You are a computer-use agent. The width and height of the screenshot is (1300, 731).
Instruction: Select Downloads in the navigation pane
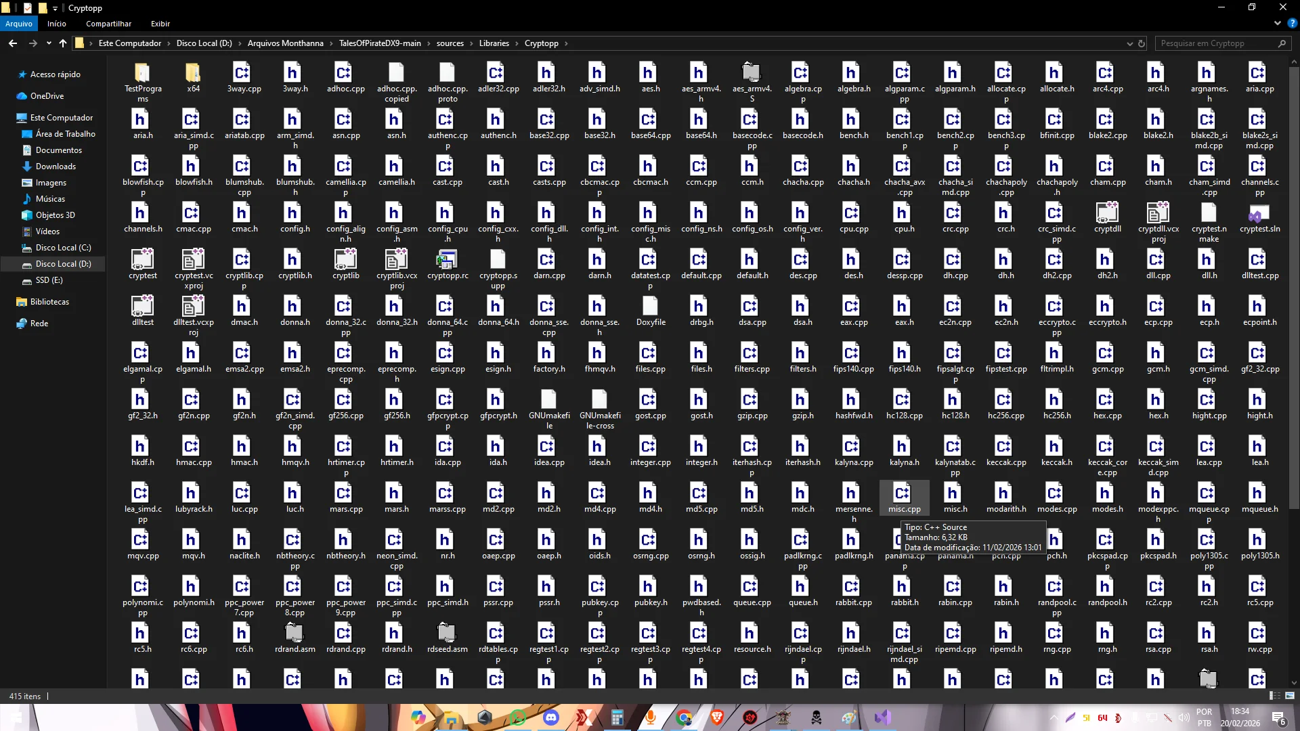56,166
